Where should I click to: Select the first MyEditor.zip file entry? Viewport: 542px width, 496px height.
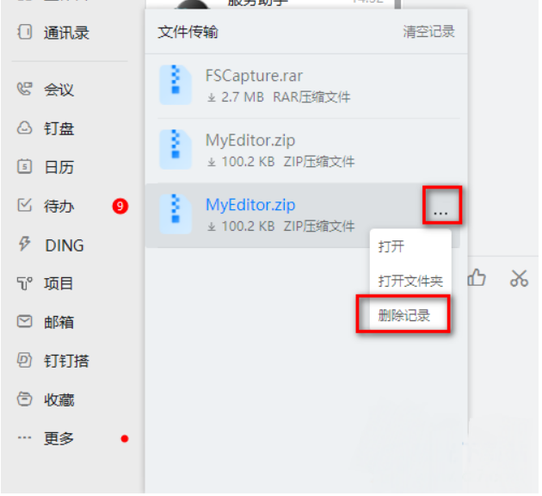(306, 150)
